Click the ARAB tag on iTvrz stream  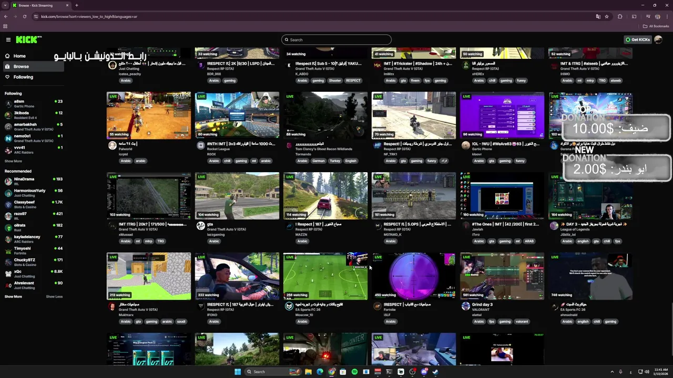point(529,241)
